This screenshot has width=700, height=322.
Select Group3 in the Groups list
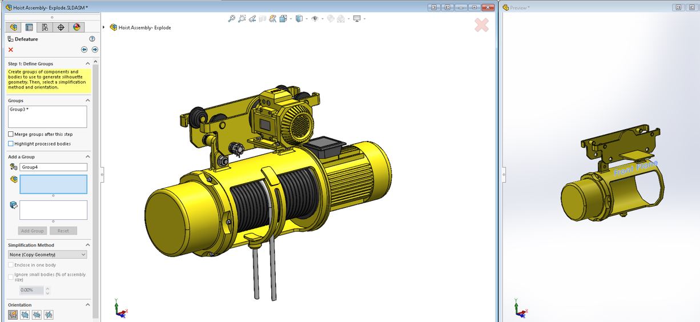(17, 109)
